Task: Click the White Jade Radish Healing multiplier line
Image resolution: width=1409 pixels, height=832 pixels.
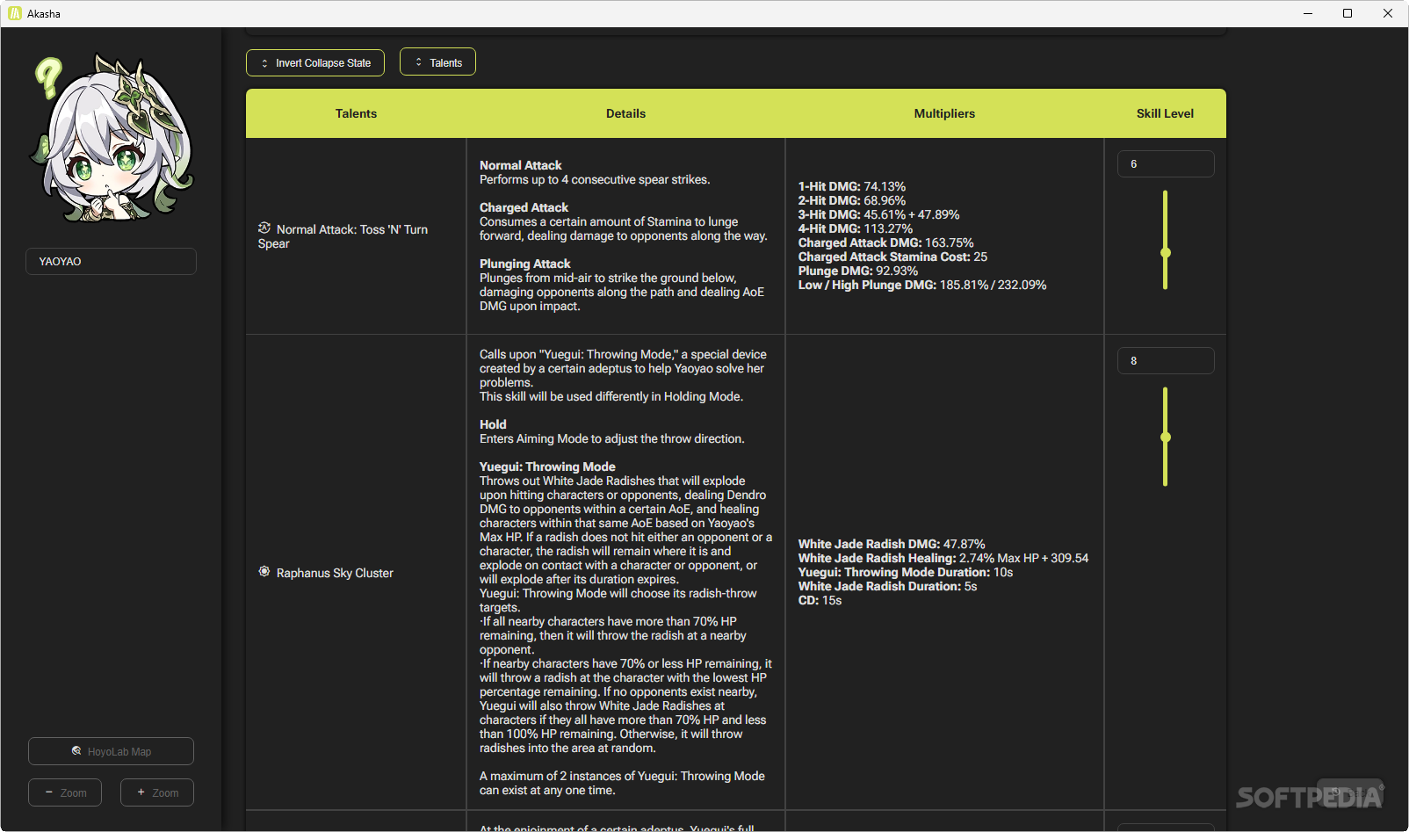Action: (943, 558)
